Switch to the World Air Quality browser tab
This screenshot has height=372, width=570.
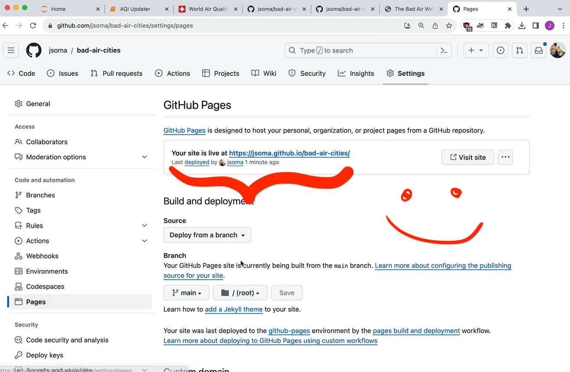207,9
